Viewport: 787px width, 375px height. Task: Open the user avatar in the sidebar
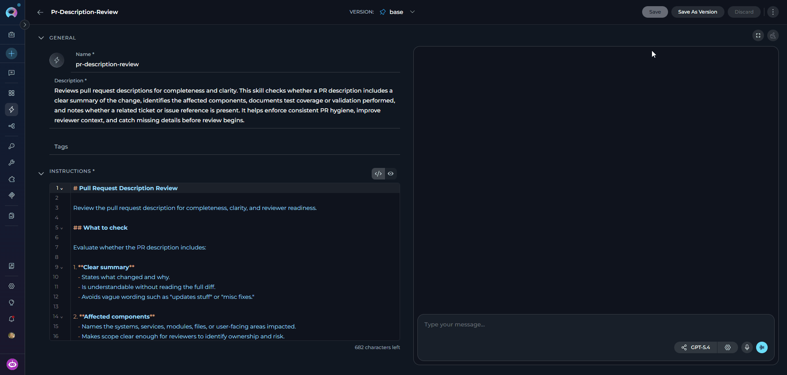click(12, 335)
